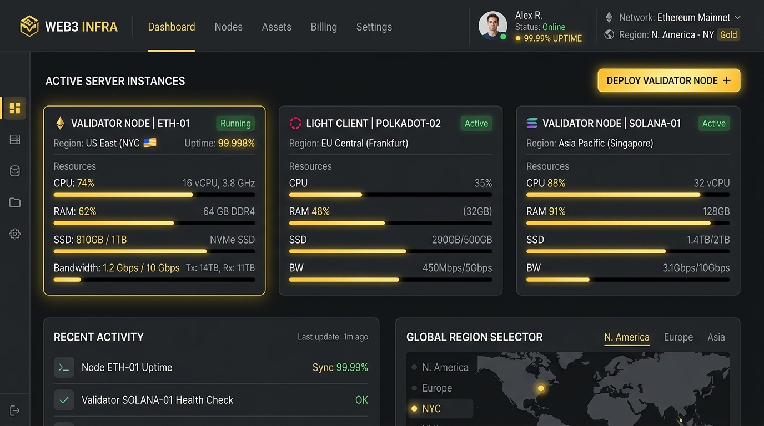Open the gear settings sidebar icon
Image resolution: width=764 pixels, height=426 pixels.
pos(15,234)
